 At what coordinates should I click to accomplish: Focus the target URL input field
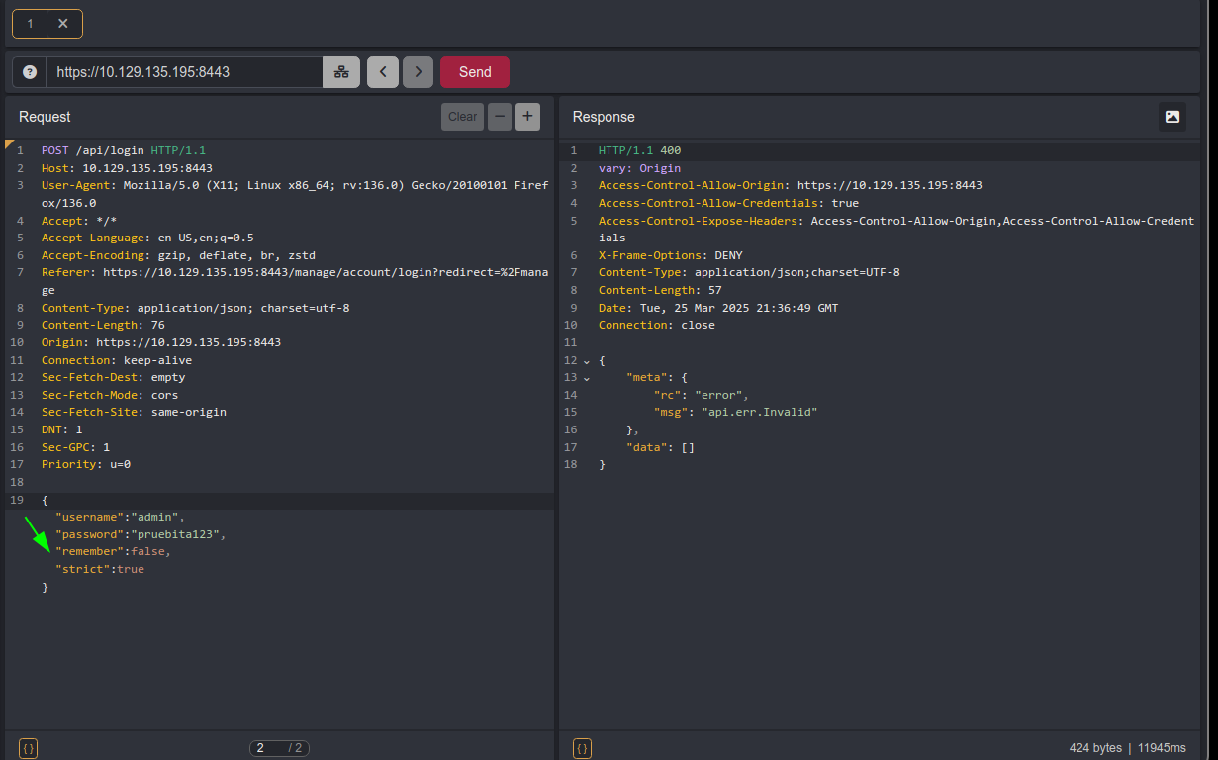click(184, 72)
